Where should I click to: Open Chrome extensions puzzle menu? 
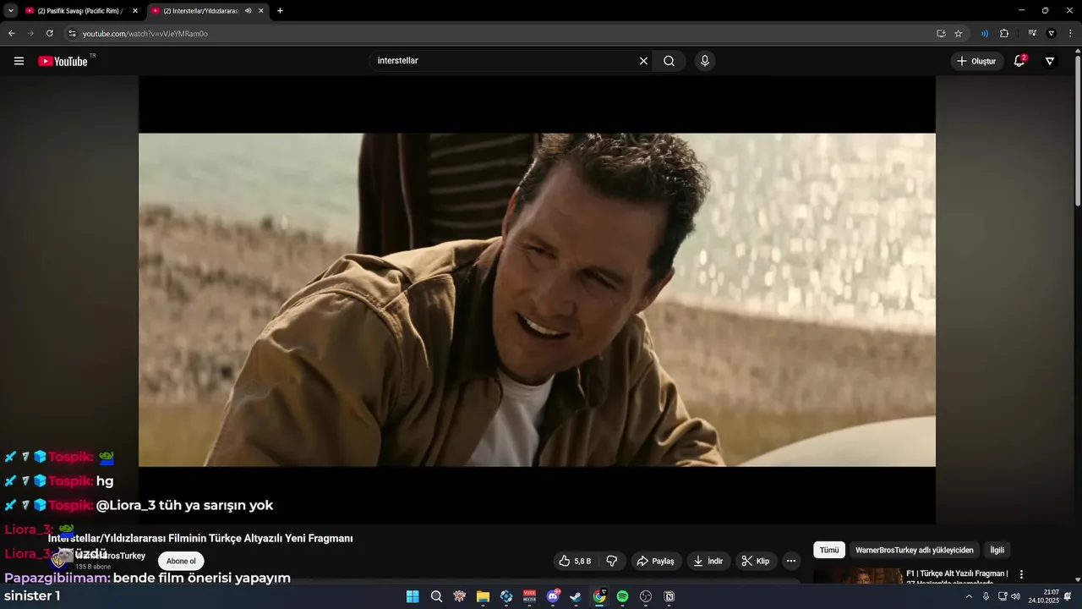1004,33
